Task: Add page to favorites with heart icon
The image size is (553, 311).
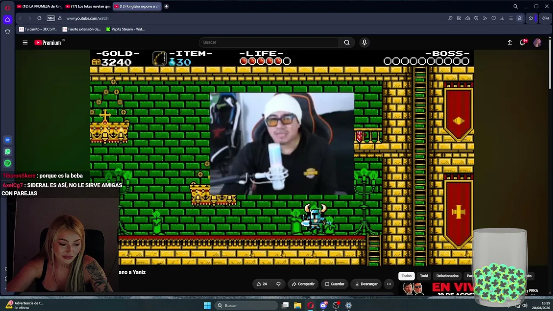Action: pos(493,18)
